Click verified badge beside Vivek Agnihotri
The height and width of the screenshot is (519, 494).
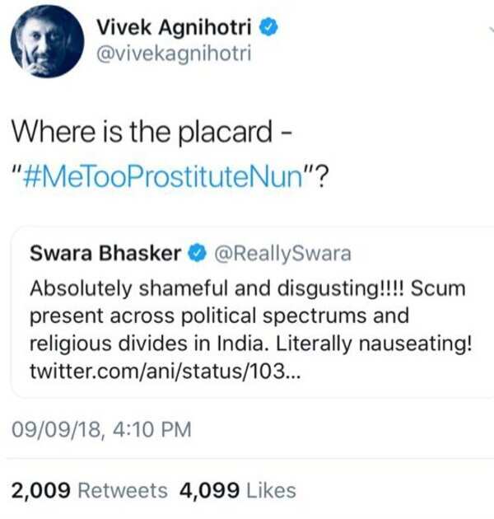point(269,27)
